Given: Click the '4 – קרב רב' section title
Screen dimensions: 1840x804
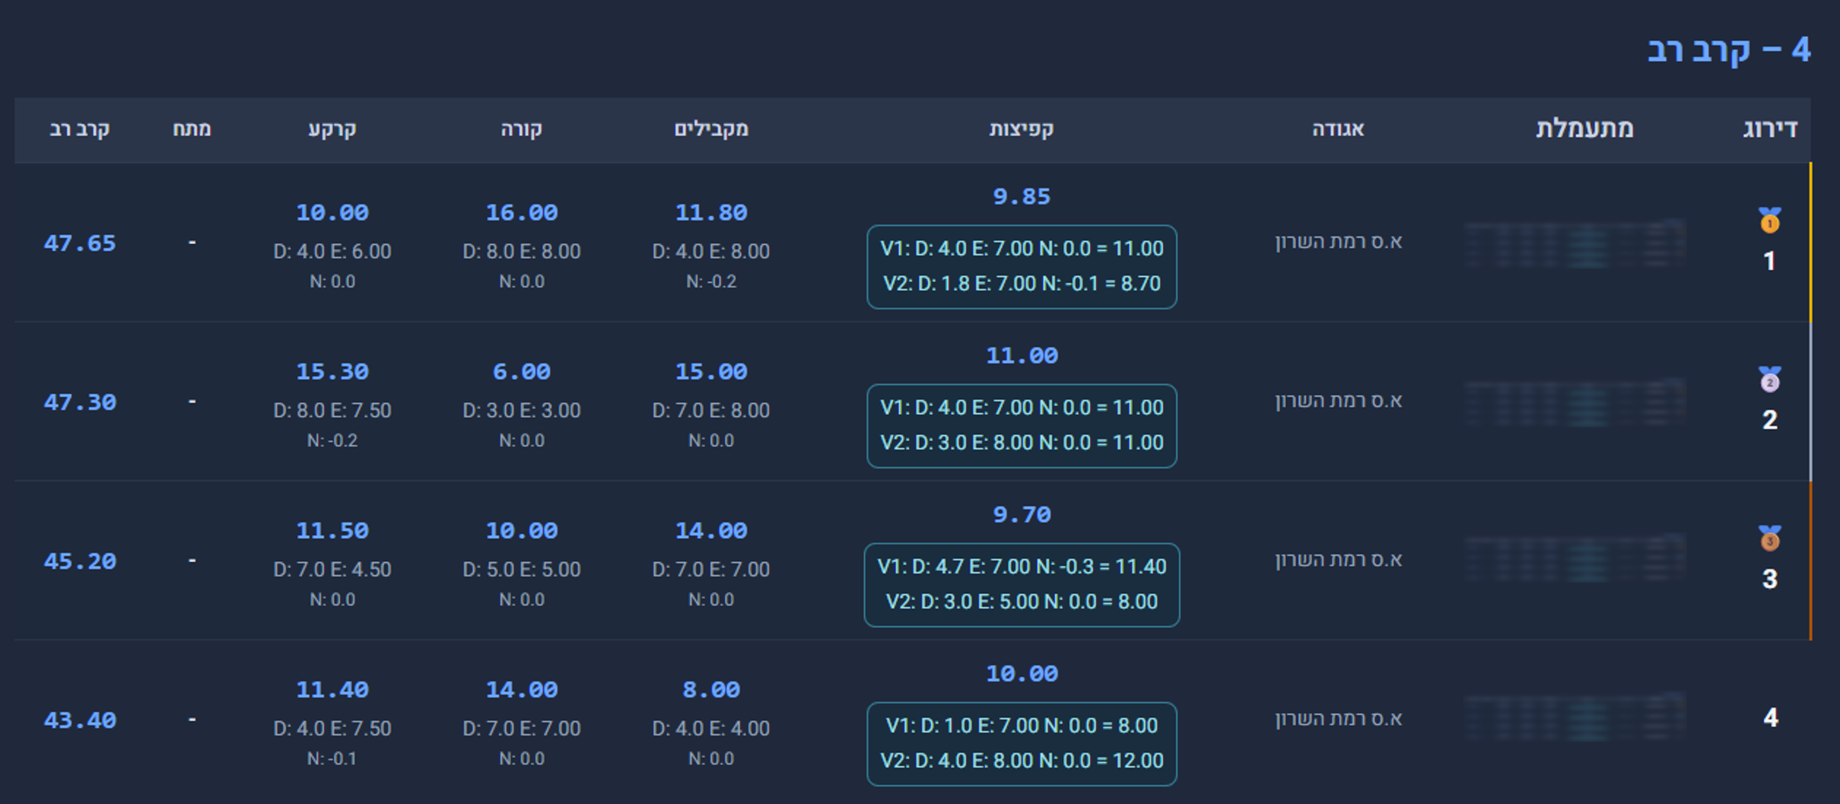Looking at the screenshot, I should tap(1728, 50).
